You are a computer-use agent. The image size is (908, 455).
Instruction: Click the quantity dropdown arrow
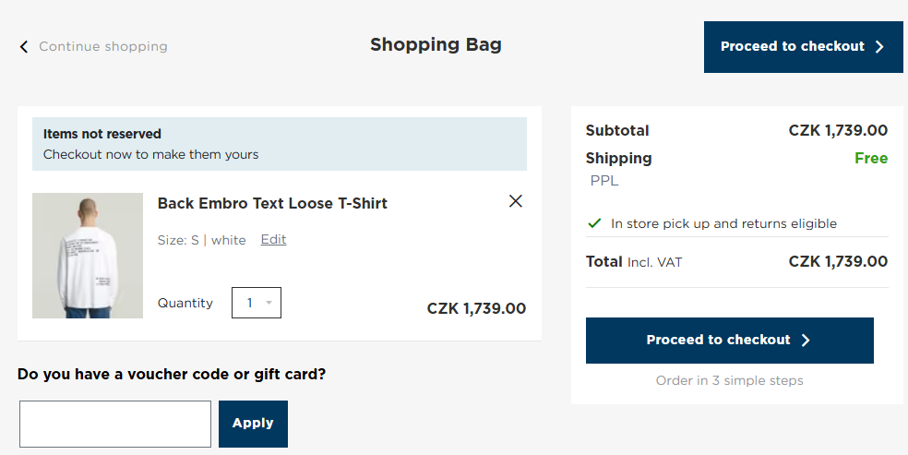[x=269, y=303]
